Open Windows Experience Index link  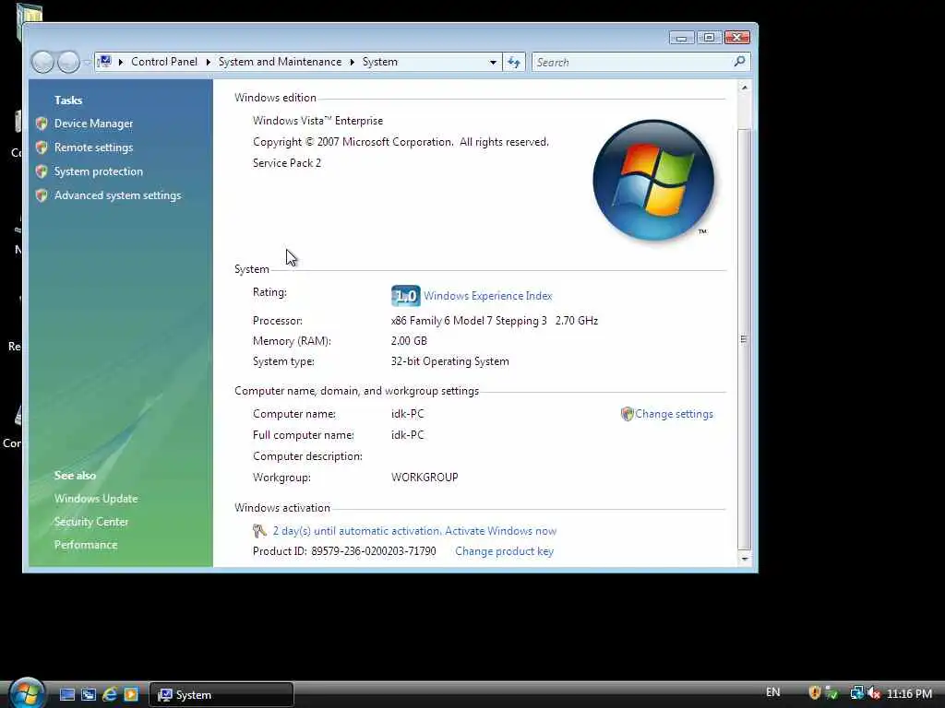[x=487, y=296]
